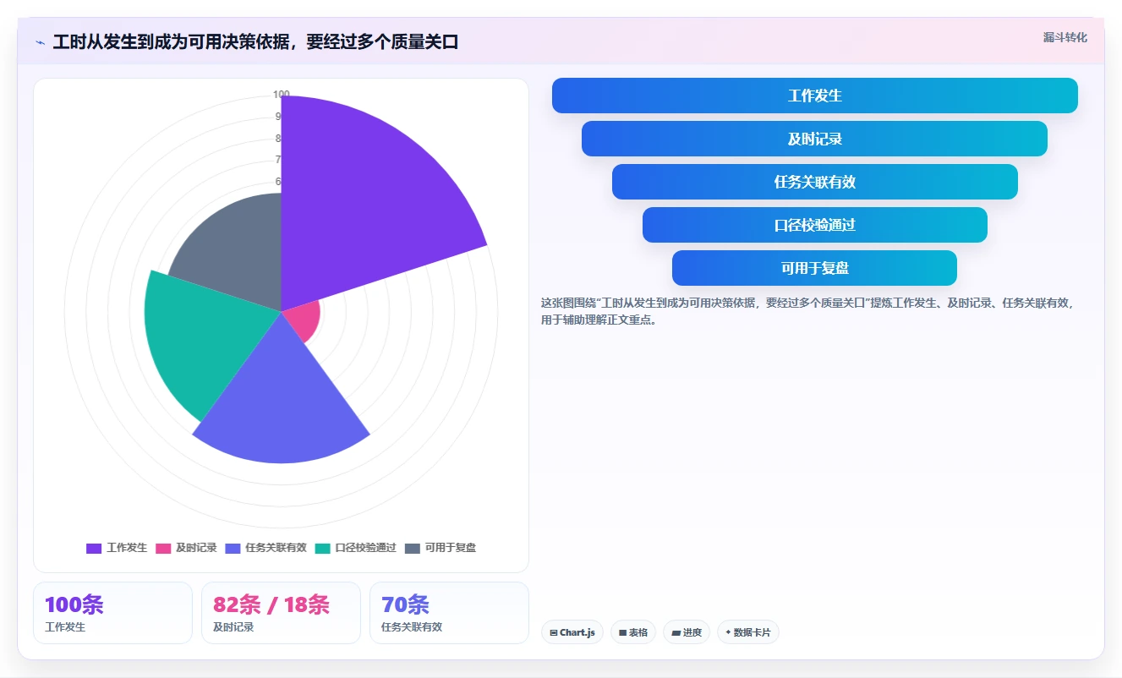
Task: Toggle 口径校验通过 legend teal swatch
Action: pos(323,548)
